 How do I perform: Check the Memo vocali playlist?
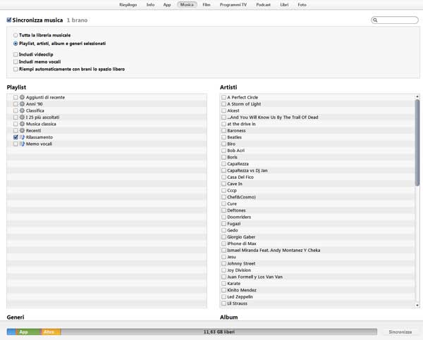click(x=16, y=144)
